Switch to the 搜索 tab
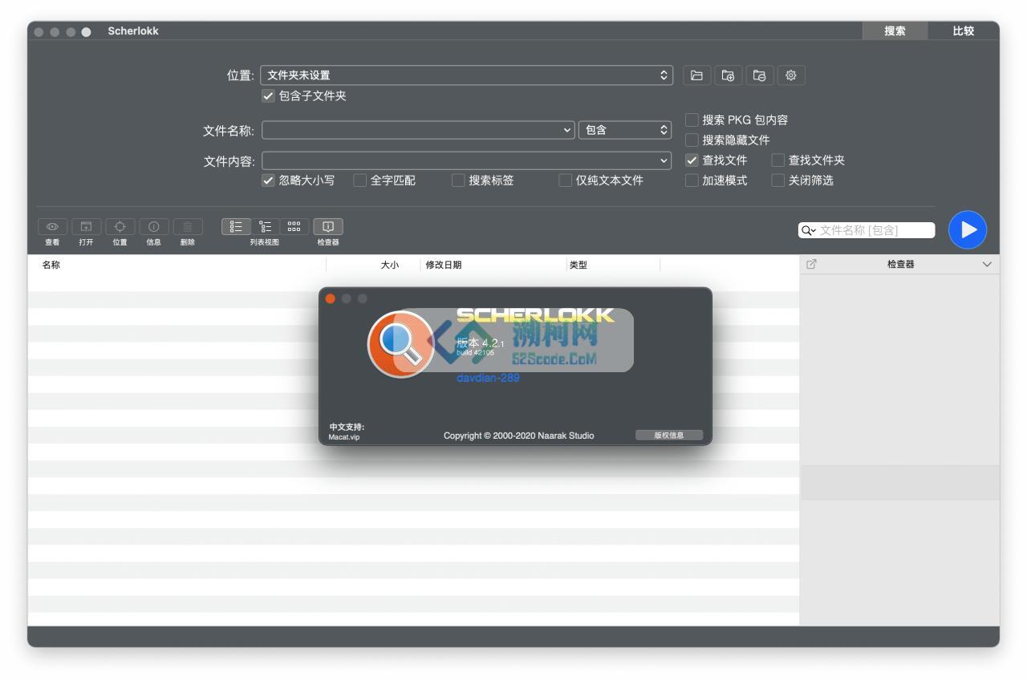The image size is (1027, 681). click(895, 31)
